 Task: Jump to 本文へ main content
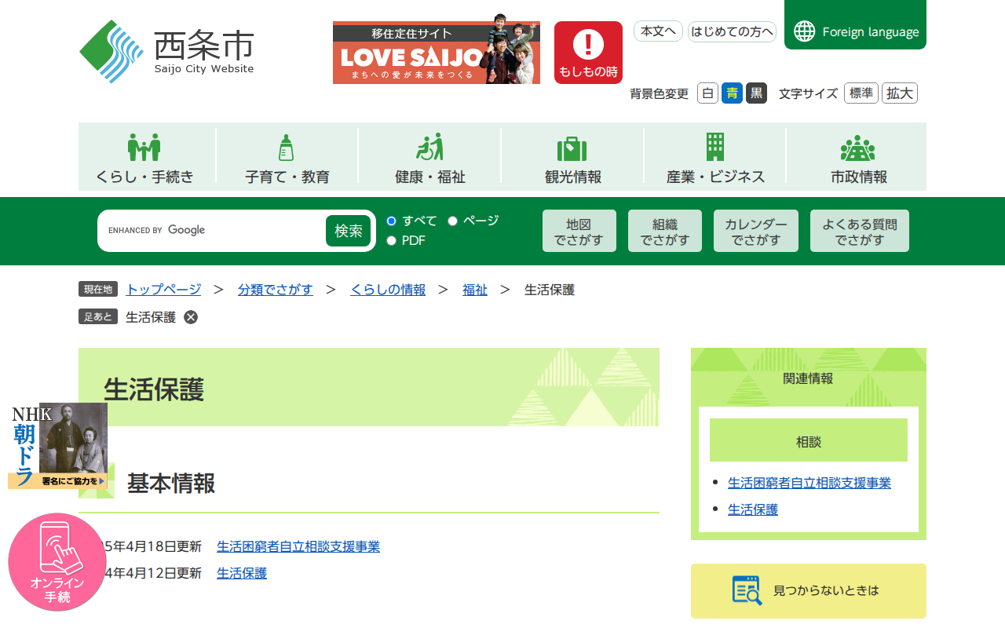coord(658,31)
